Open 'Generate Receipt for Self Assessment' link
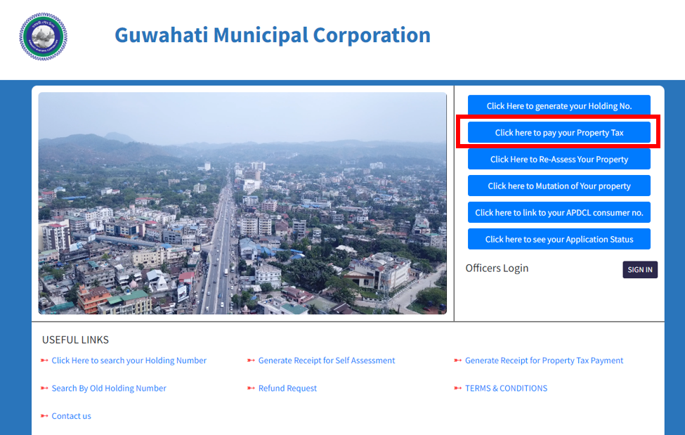The image size is (685, 435). (326, 361)
